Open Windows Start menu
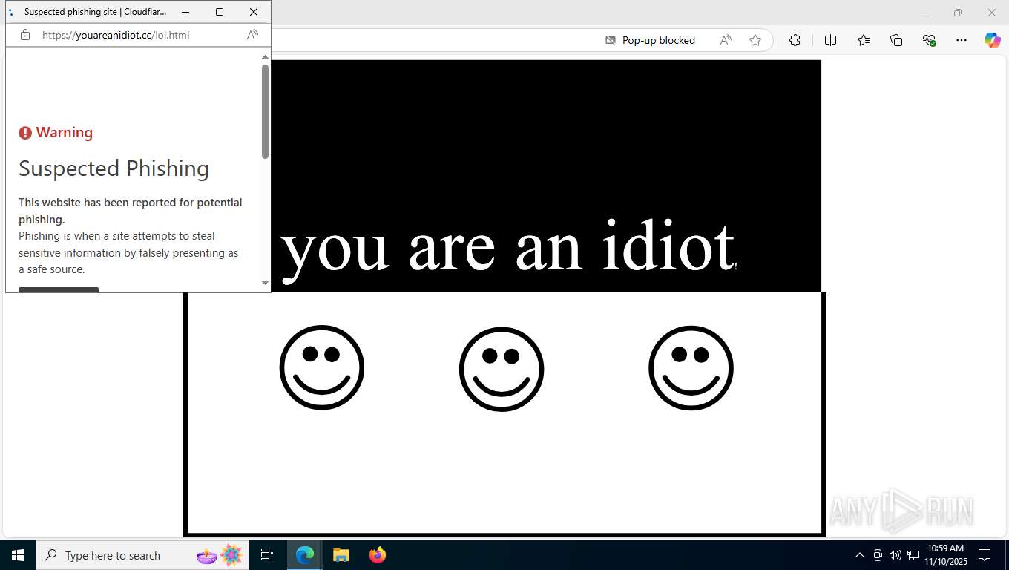The height and width of the screenshot is (570, 1009). (18, 555)
